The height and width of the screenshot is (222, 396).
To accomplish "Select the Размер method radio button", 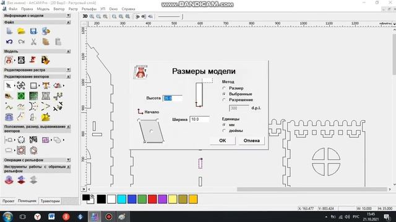I will point(224,88).
